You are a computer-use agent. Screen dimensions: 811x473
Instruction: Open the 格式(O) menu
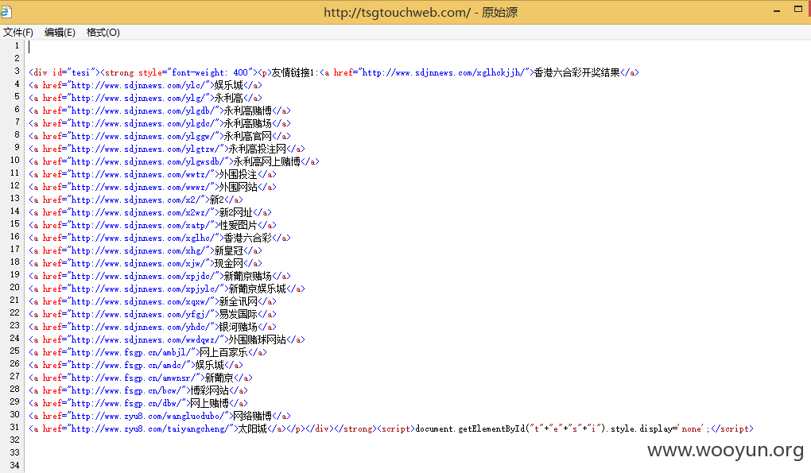[103, 33]
